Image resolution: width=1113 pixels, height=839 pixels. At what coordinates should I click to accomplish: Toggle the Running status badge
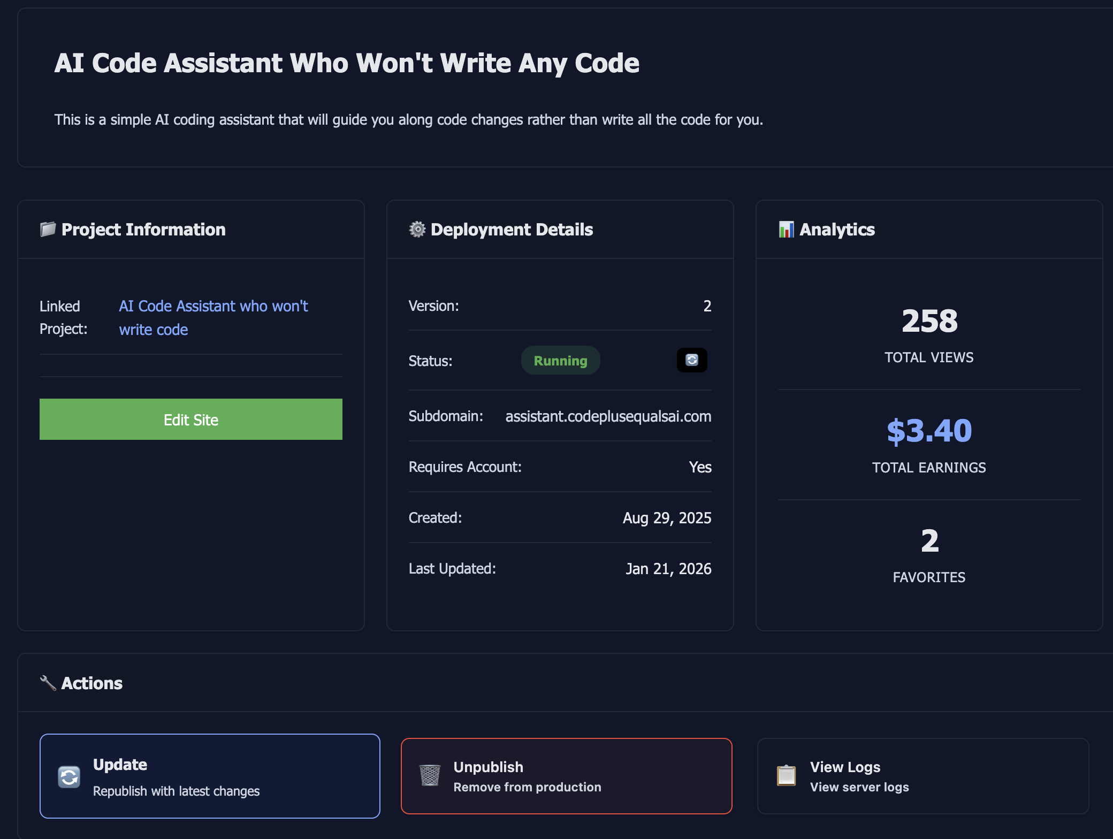pyautogui.click(x=560, y=360)
